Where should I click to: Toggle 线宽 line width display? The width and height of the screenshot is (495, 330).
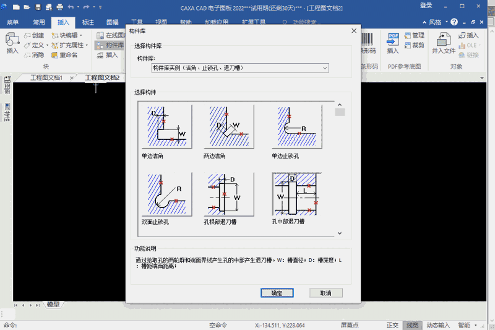(411, 325)
